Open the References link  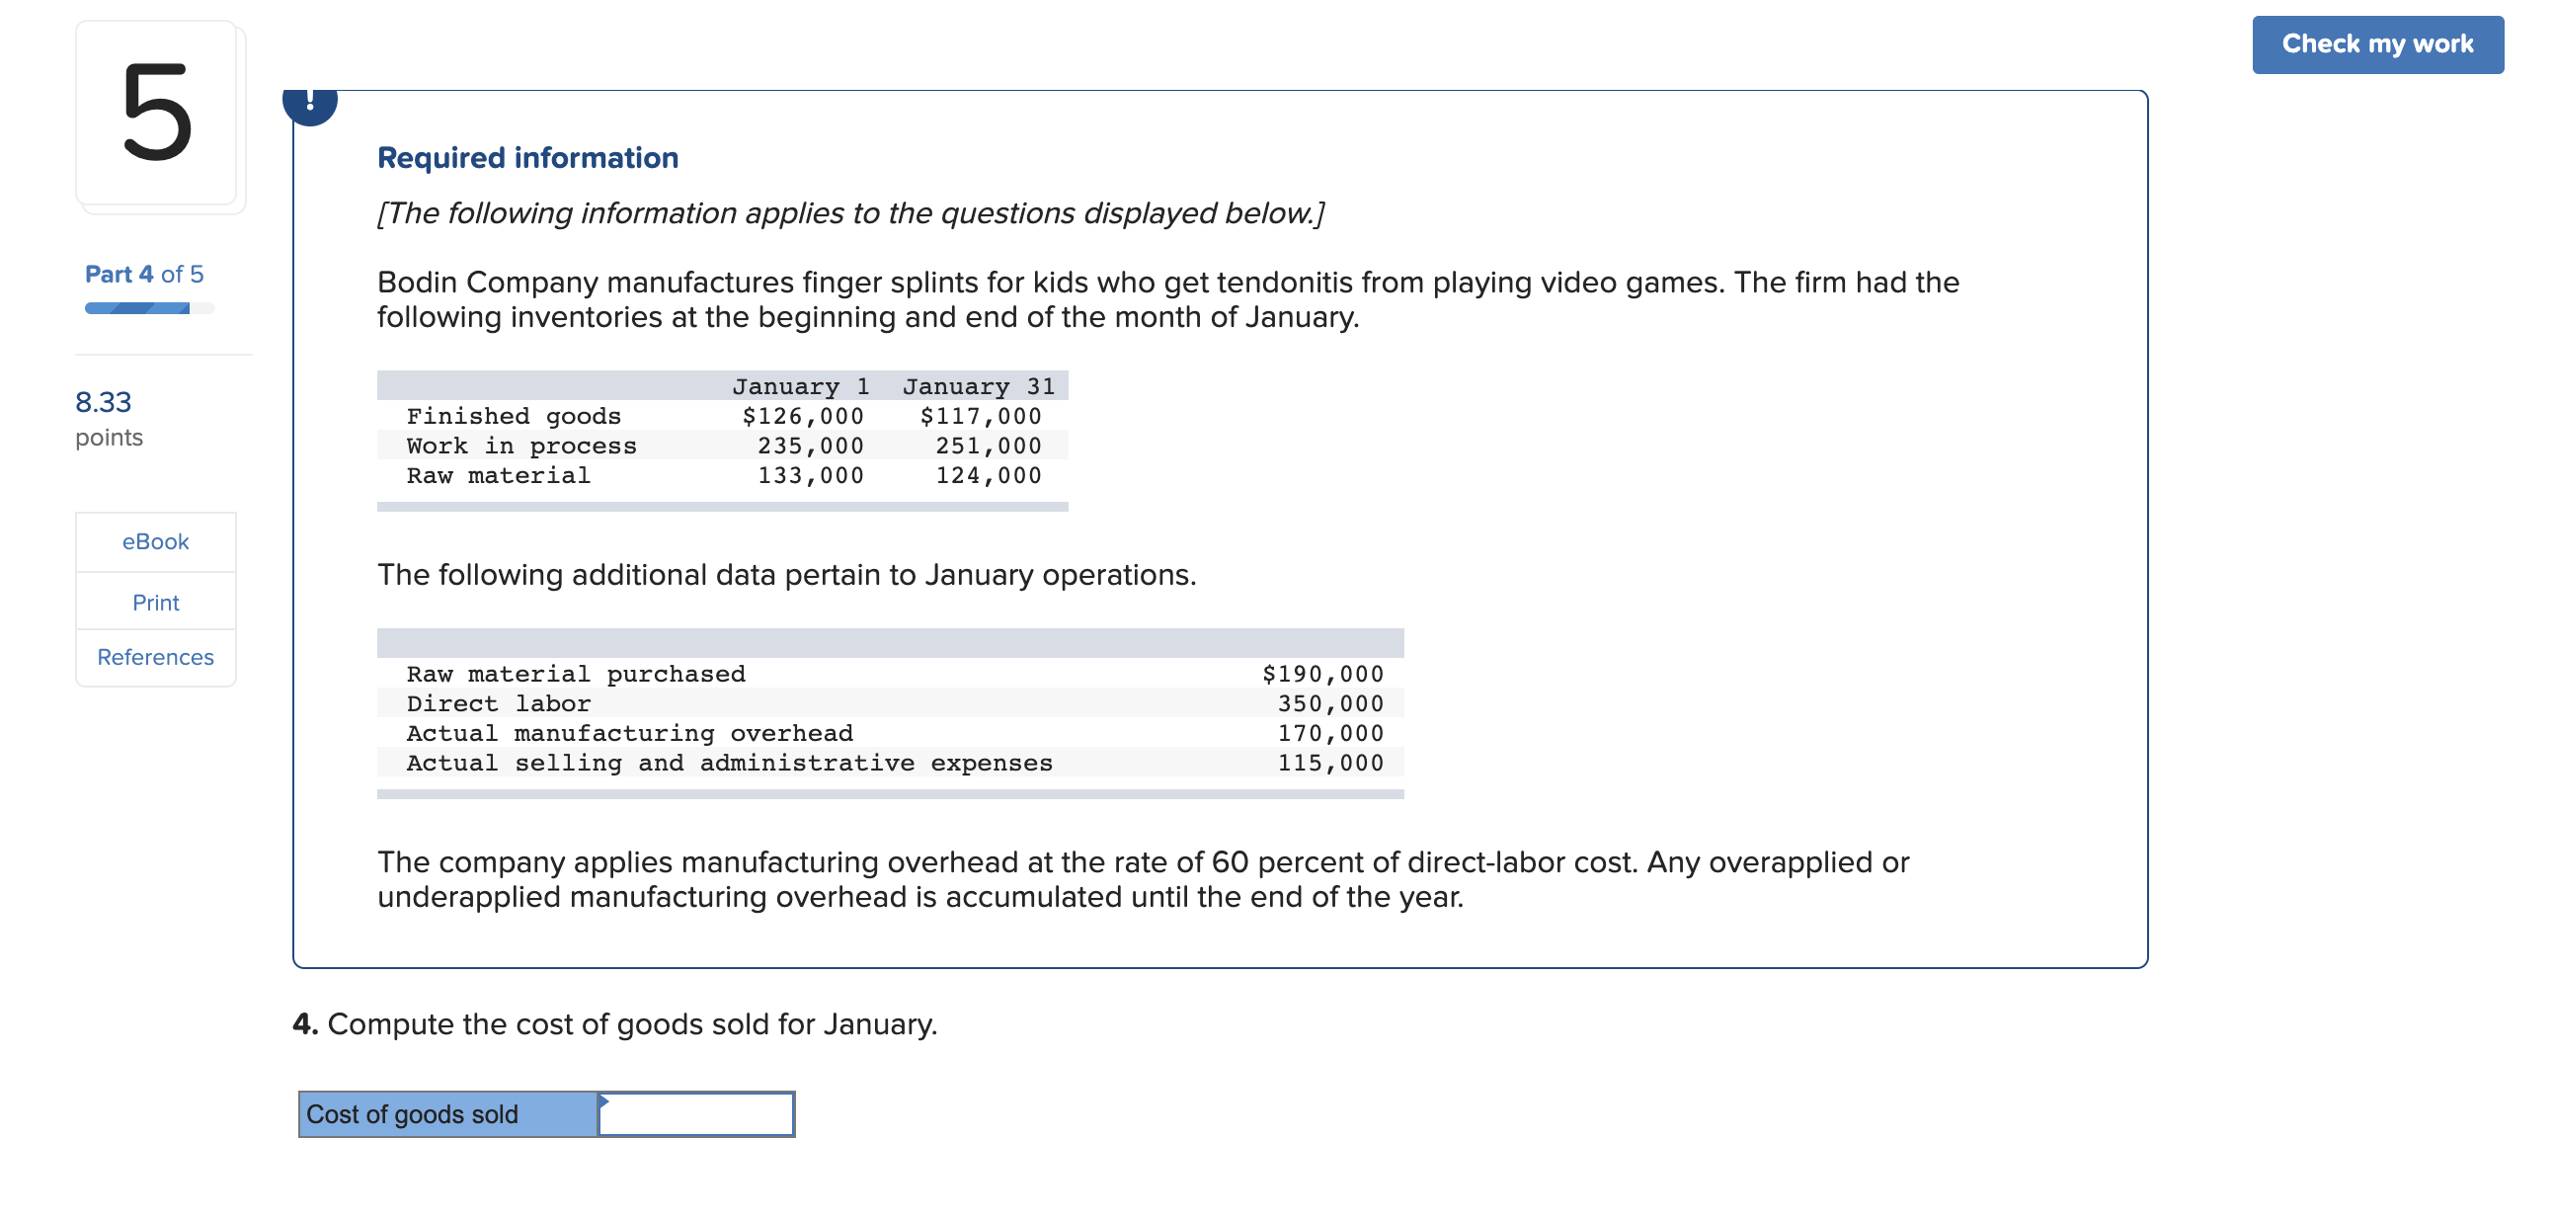click(x=156, y=657)
